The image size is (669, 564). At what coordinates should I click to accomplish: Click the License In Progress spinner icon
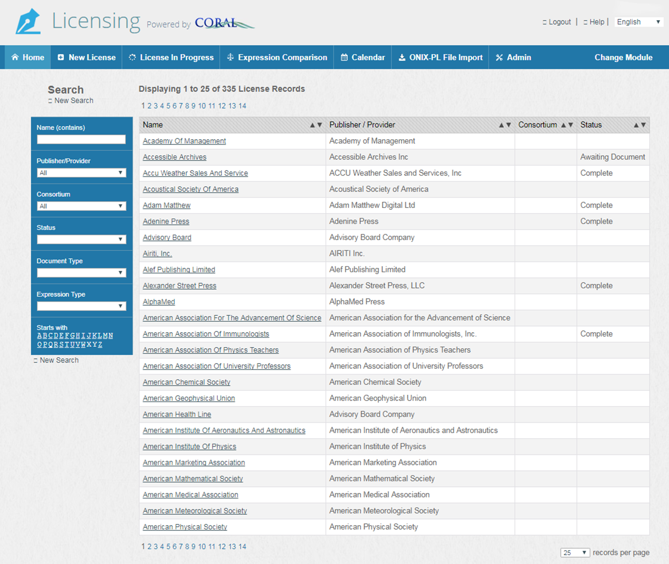133,57
